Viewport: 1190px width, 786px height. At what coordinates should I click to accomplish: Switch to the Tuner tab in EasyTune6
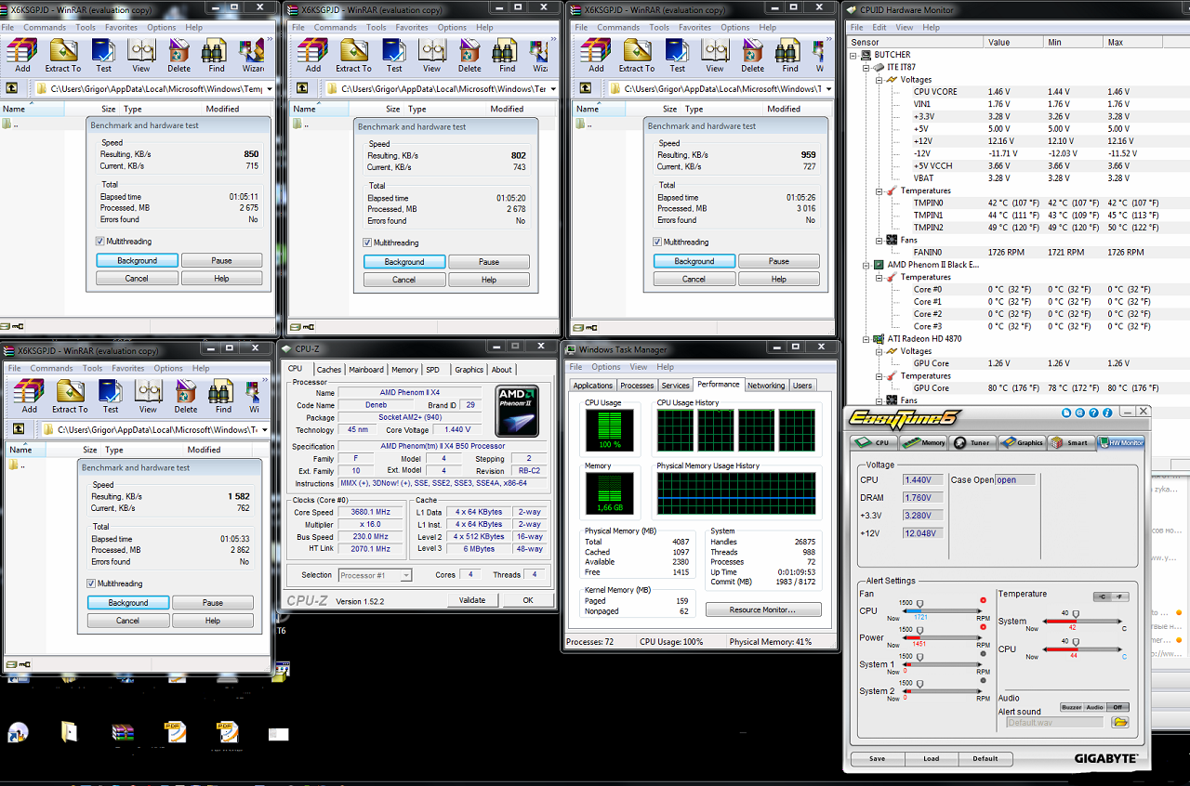tap(973, 442)
